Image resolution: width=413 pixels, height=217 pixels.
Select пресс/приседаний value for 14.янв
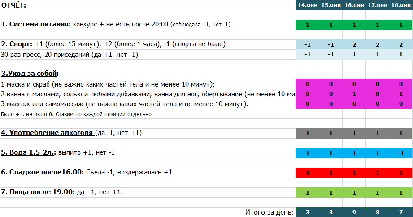[x=307, y=55]
